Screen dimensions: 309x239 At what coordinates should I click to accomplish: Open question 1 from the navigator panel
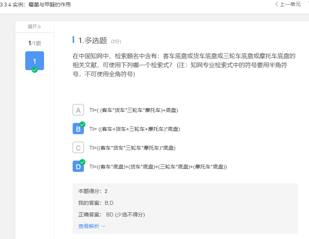[34, 60]
